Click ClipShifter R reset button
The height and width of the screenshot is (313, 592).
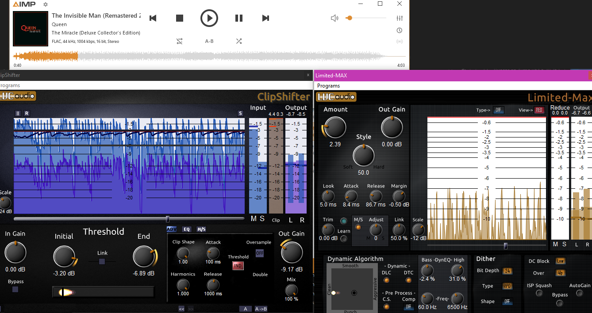[27, 113]
